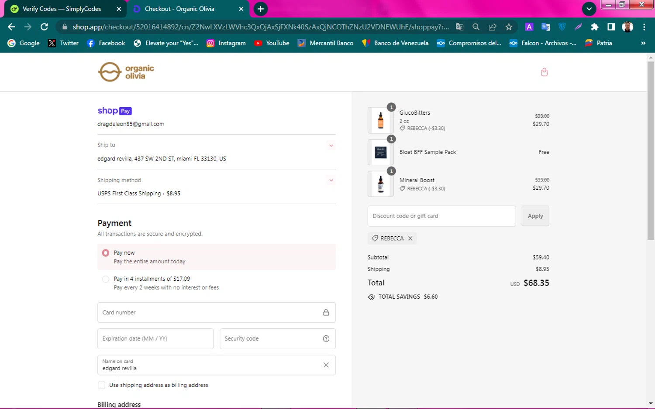Click into the Card number field
Viewport: 655px width, 409px height.
pos(217,313)
